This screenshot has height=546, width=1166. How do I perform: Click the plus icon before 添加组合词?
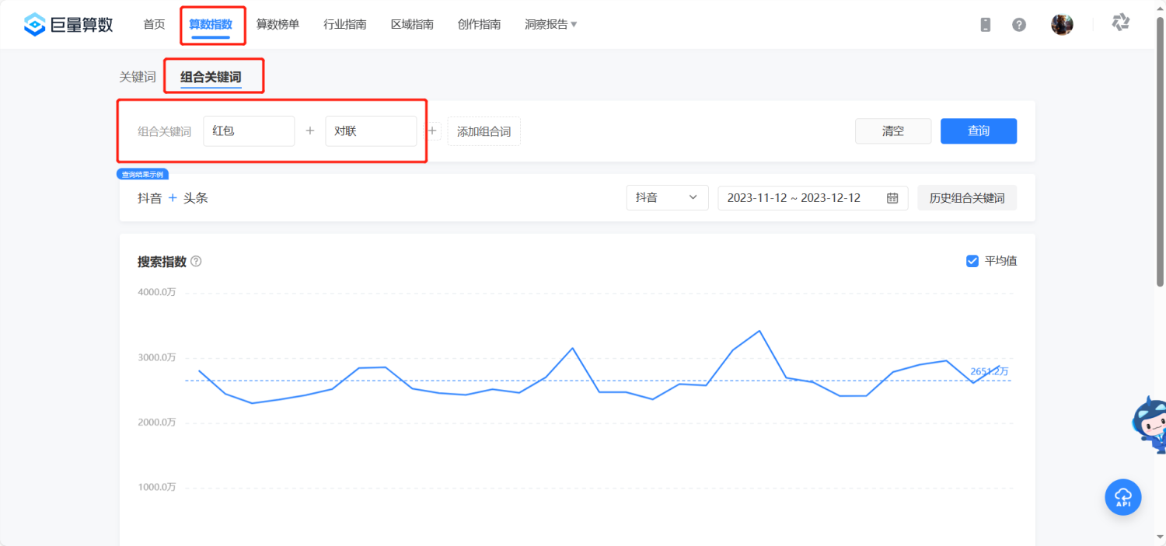[x=433, y=130]
